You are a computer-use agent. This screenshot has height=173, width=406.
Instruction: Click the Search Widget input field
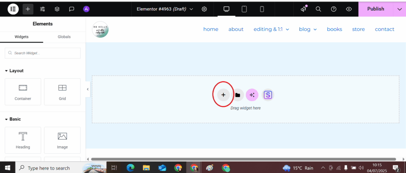(43, 53)
